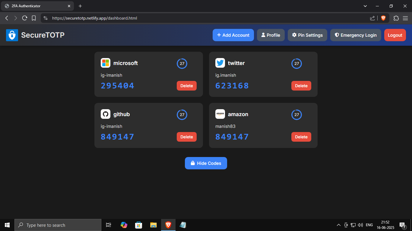
Task: Select the 2FA Authenticator tab
Action: pyautogui.click(x=37, y=6)
